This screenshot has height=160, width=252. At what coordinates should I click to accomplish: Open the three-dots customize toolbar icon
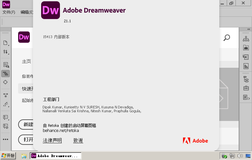(x=6, y=139)
